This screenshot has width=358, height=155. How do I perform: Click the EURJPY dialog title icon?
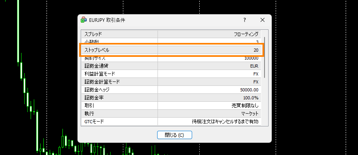pos(84,20)
